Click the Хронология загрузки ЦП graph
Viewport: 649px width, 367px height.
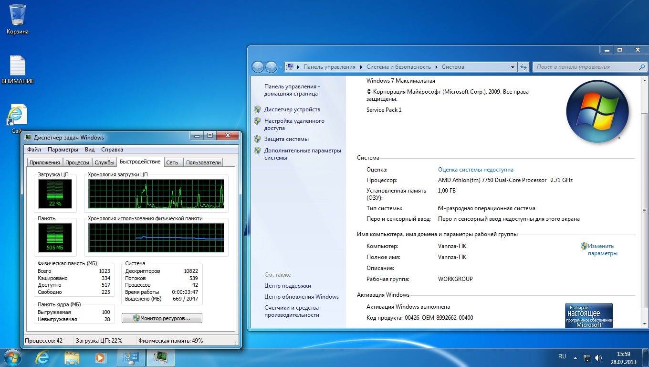pos(156,194)
